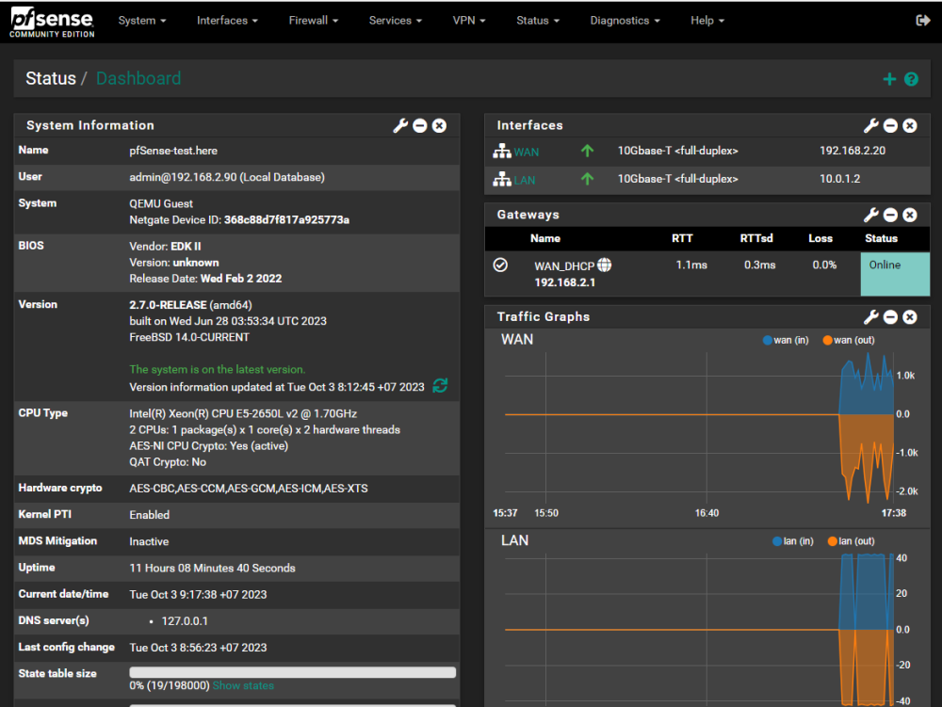Click the Status breadcrumb text

coord(51,79)
